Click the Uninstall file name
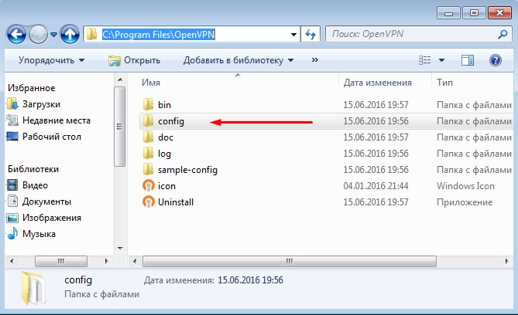 176,202
